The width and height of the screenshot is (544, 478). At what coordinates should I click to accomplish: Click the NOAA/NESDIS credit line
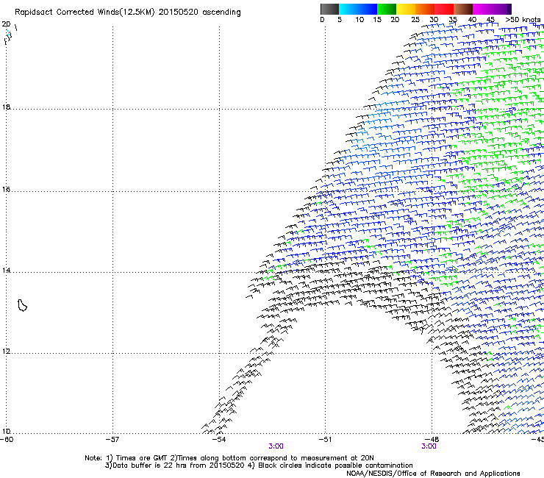[x=433, y=474]
